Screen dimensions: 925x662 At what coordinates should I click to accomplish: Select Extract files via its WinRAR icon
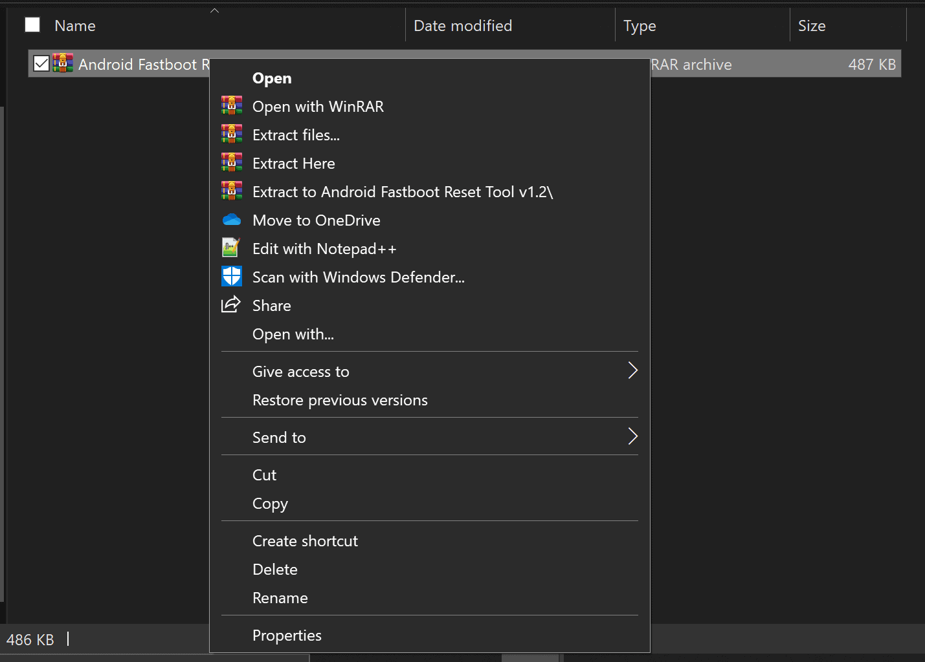(231, 134)
